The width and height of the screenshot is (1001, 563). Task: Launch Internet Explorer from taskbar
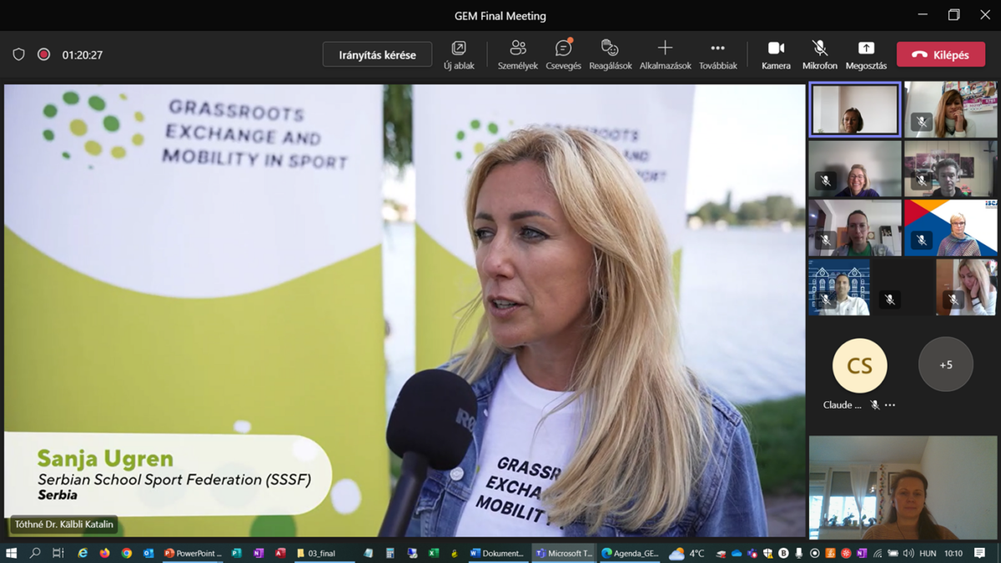[82, 553]
